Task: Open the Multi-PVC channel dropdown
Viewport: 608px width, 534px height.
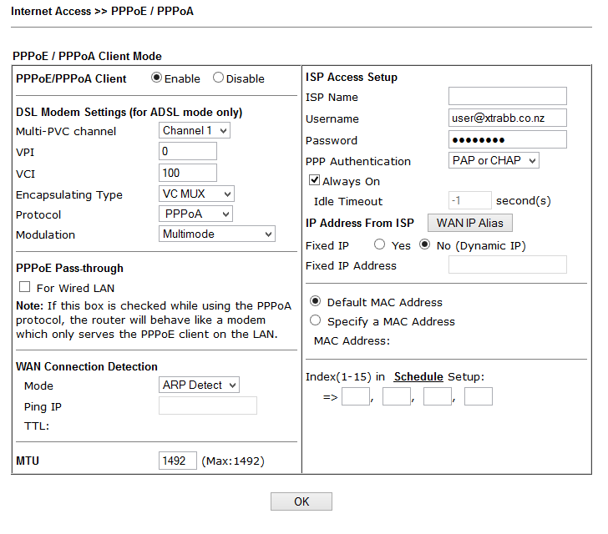Action: [195, 131]
